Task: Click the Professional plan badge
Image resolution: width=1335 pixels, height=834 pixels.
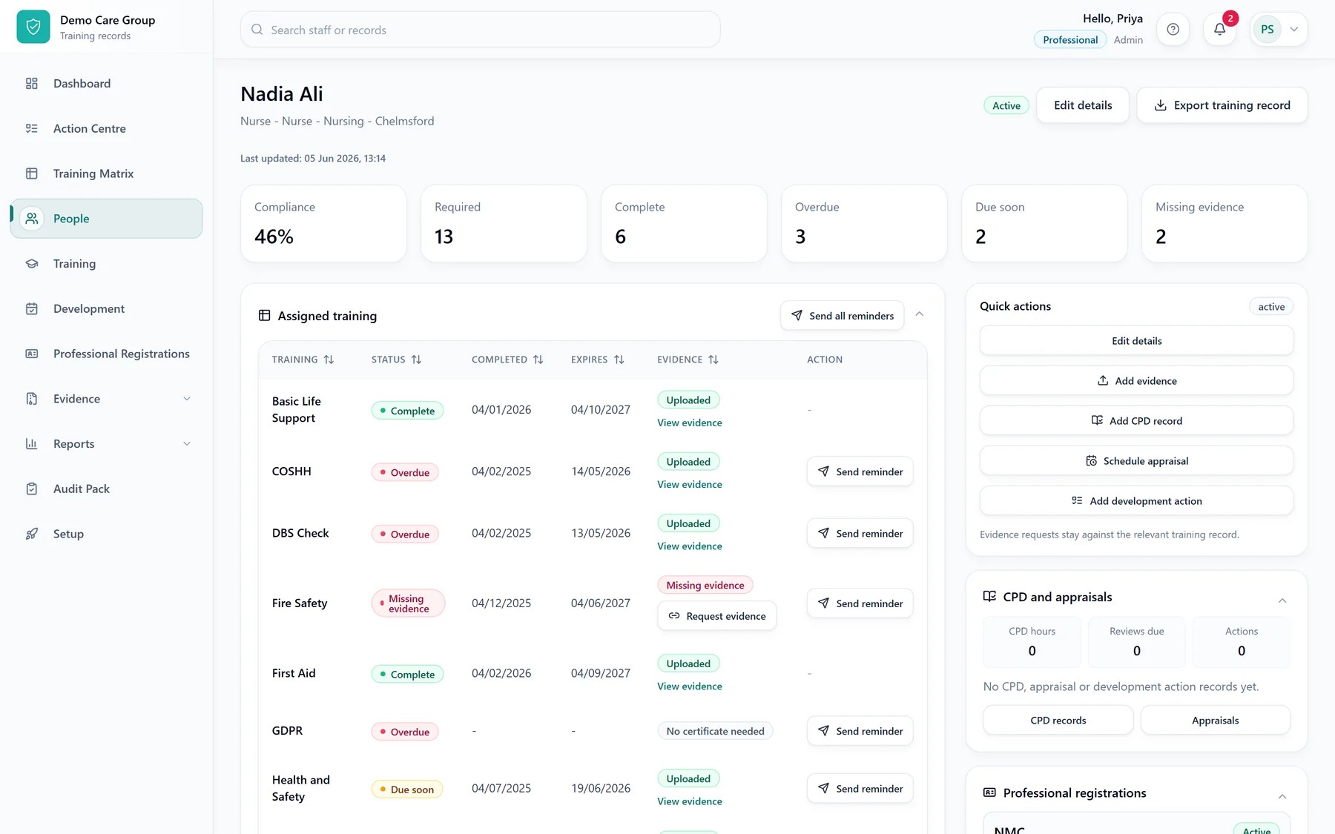Action: pyautogui.click(x=1070, y=40)
